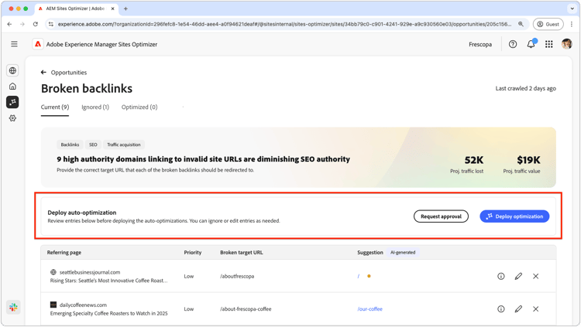Viewport: 581px width, 327px height.
Task: Click the zoom magnifier in address bar
Action: (x=521, y=24)
